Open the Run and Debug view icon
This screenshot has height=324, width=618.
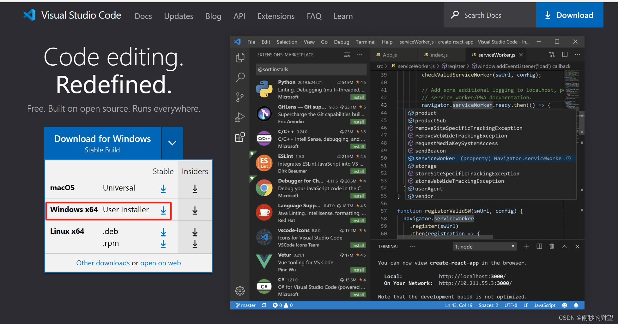(240, 117)
